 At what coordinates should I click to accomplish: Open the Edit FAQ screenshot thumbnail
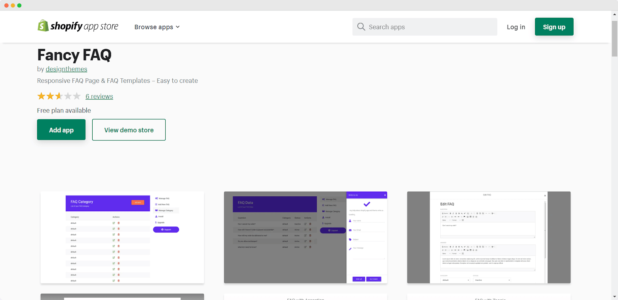point(489,238)
